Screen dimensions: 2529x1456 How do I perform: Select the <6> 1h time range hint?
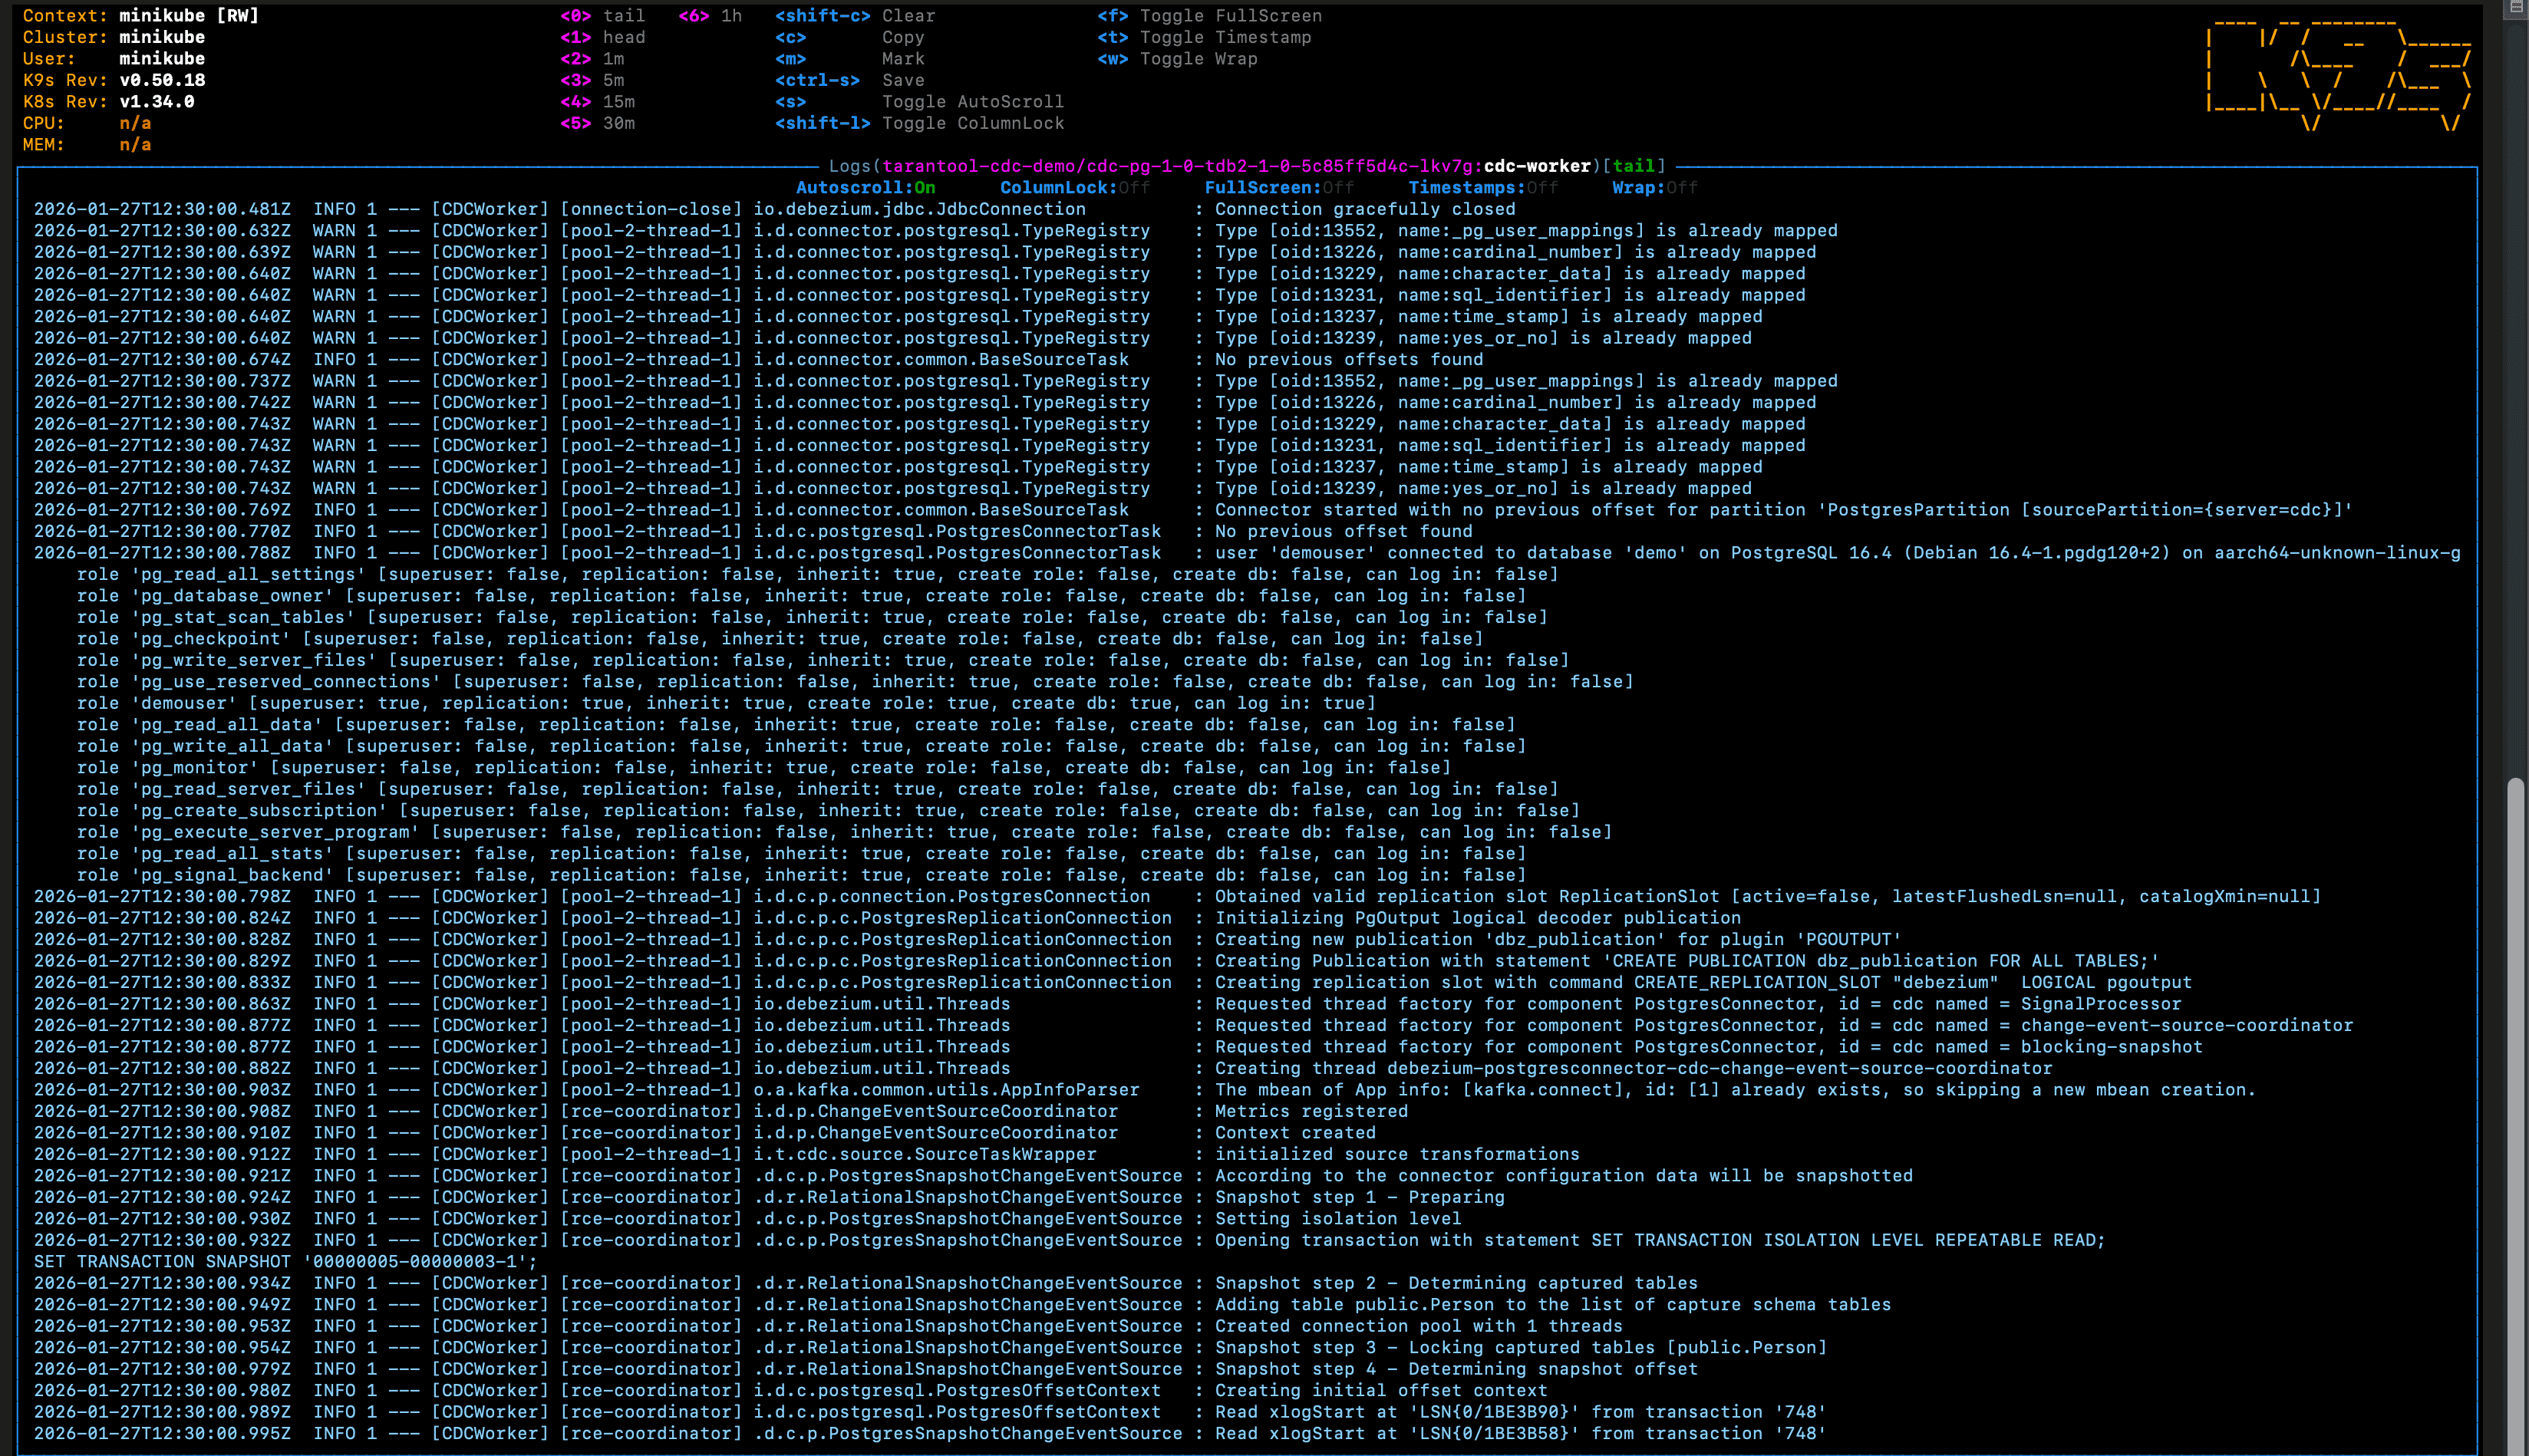pyautogui.click(x=710, y=16)
